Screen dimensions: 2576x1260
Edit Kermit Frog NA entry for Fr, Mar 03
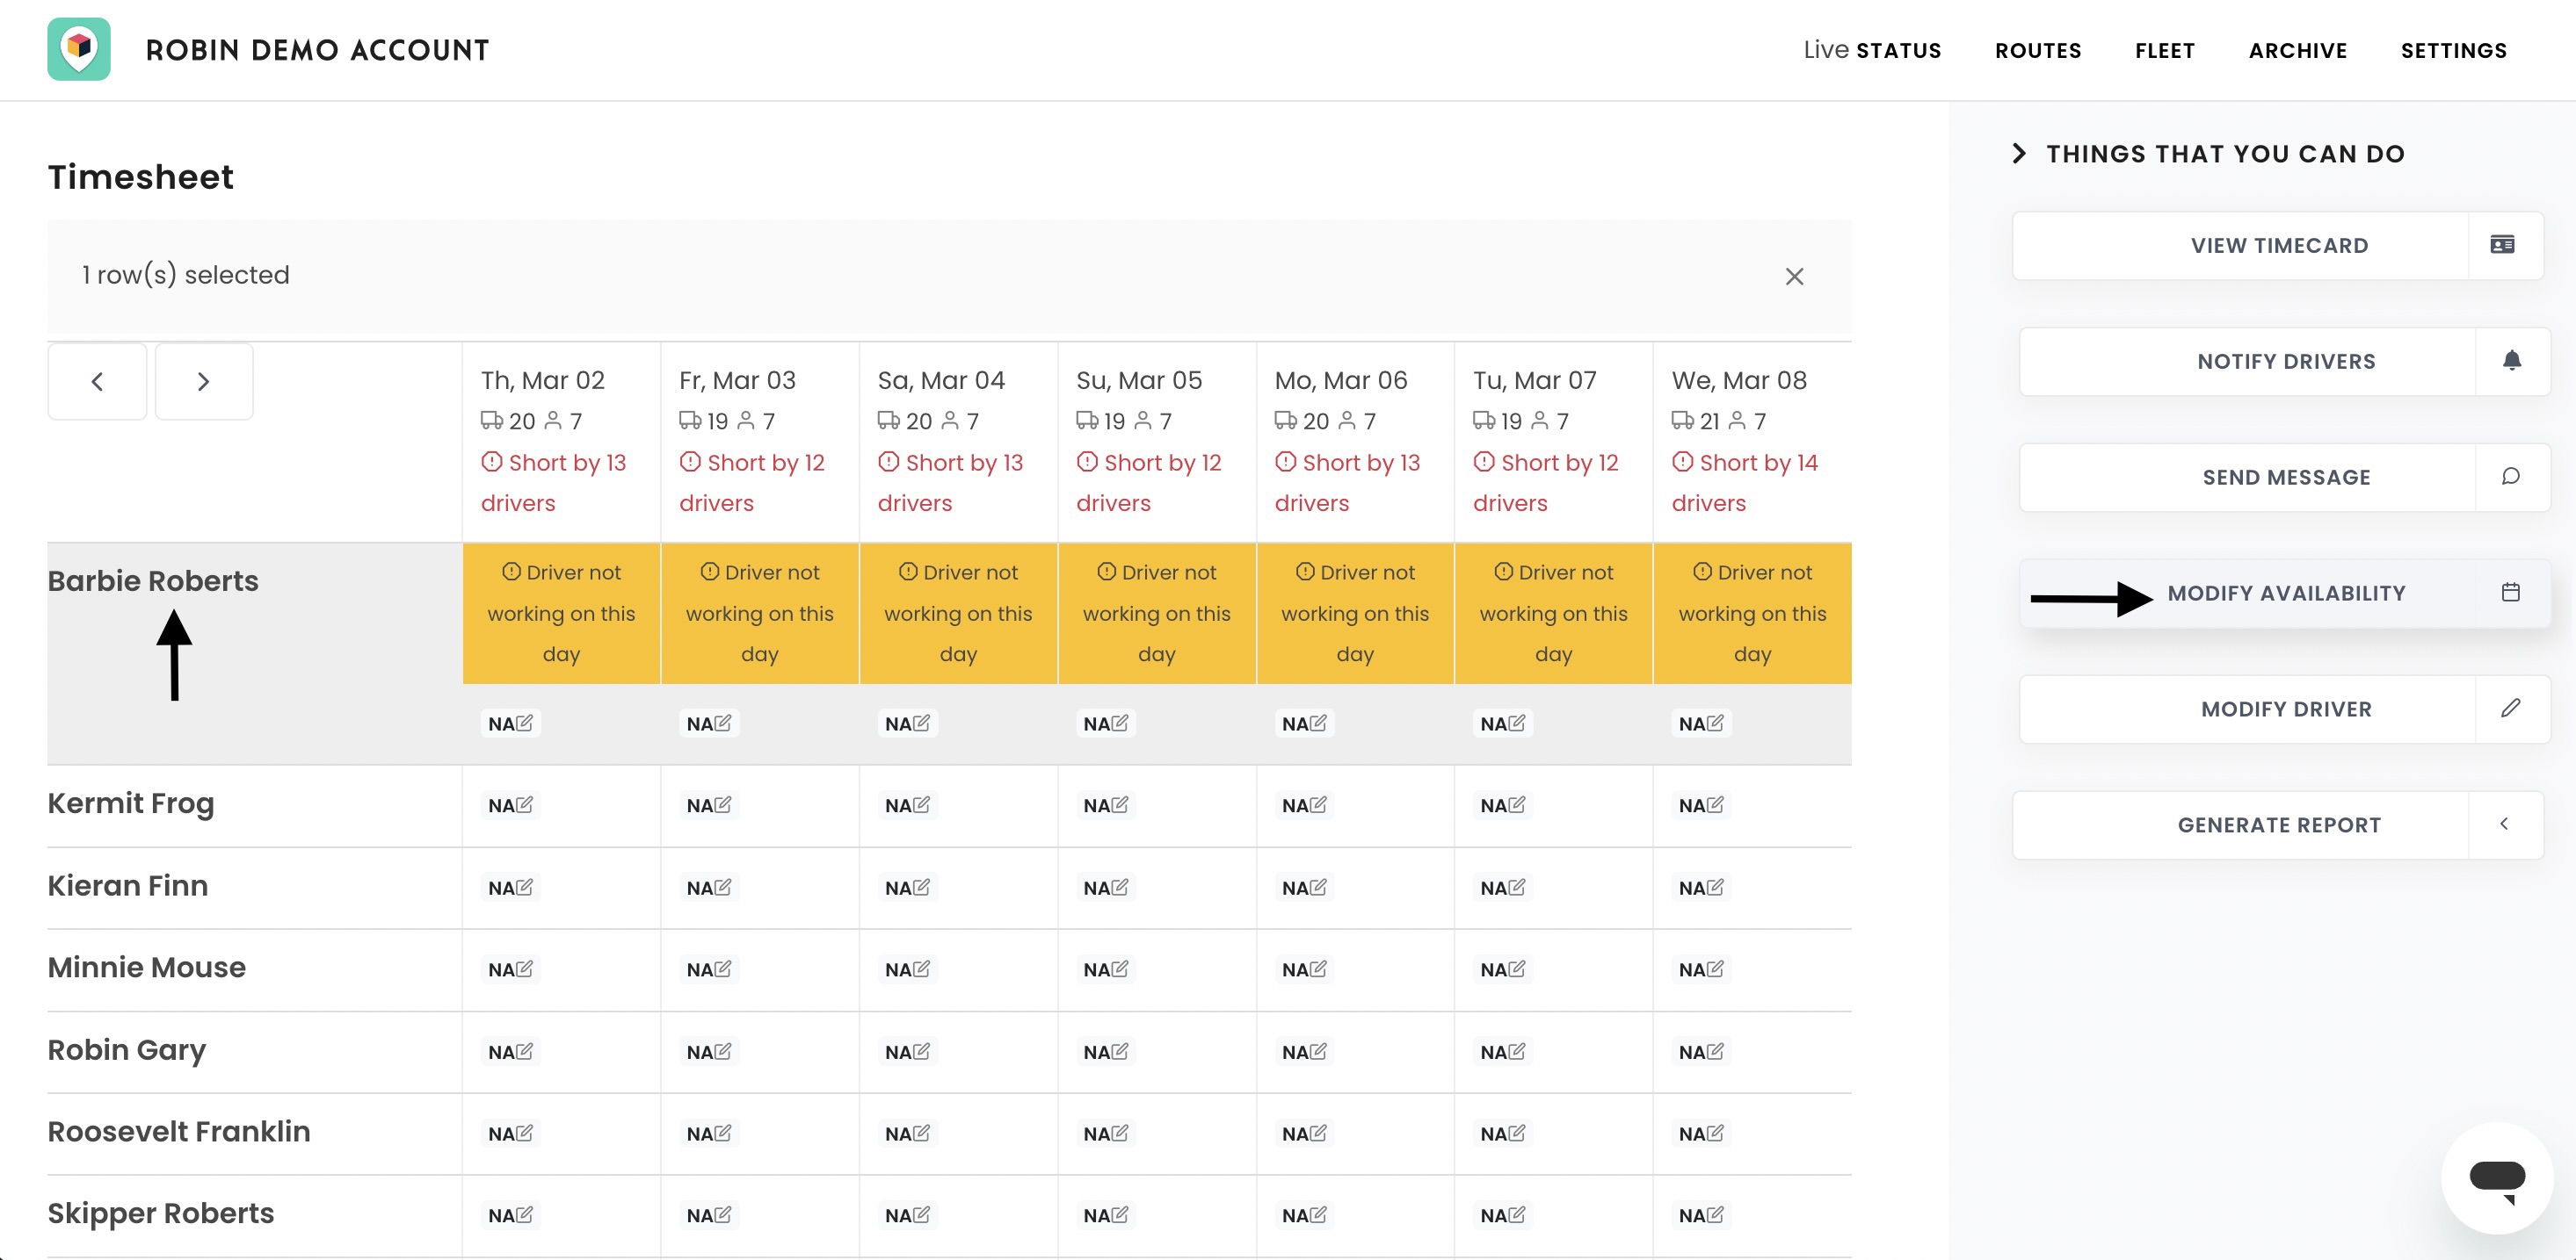coord(709,805)
